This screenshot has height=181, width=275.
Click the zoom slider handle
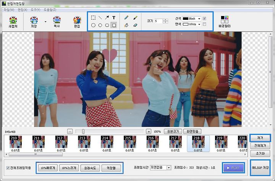coord(83,131)
